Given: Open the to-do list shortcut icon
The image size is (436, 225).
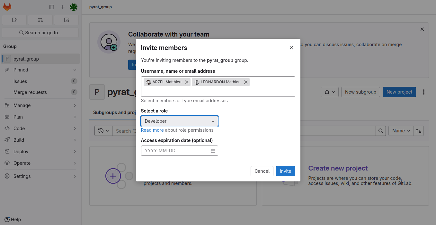Looking at the screenshot, I should click(x=67, y=20).
